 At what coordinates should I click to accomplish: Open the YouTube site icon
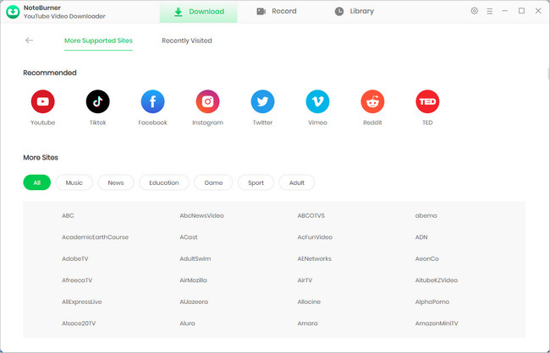click(x=42, y=102)
